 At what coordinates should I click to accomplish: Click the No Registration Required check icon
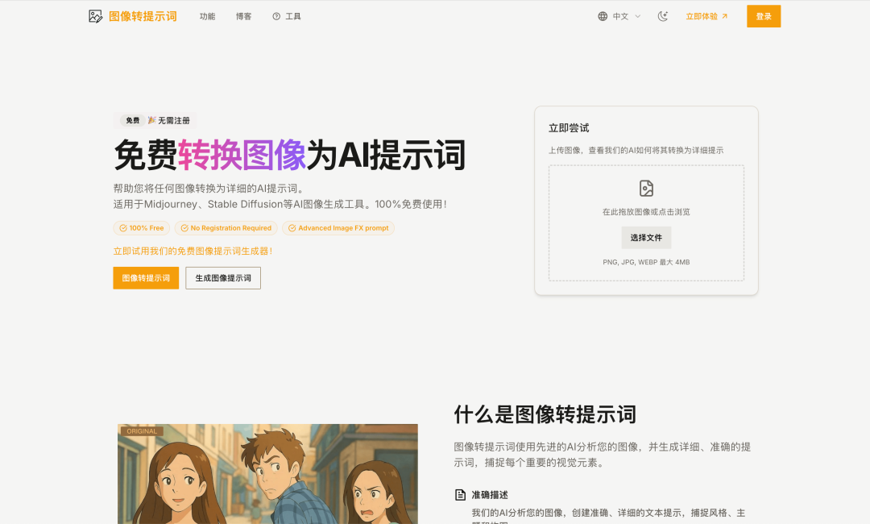pos(184,228)
